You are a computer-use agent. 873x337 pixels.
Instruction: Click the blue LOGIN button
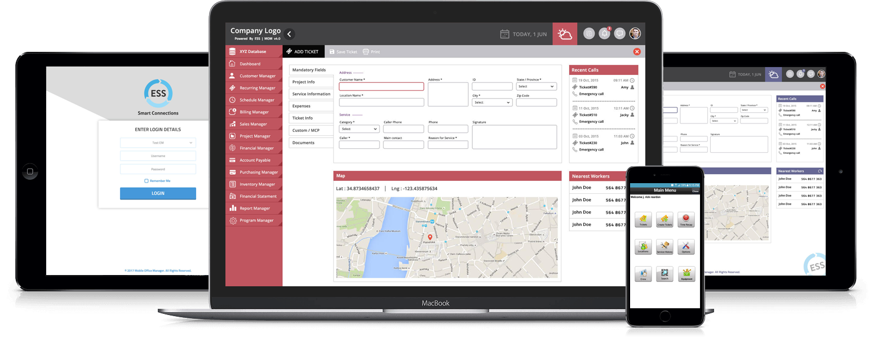[158, 193]
